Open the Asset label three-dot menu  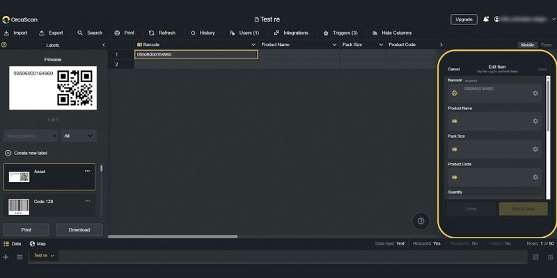87,171
